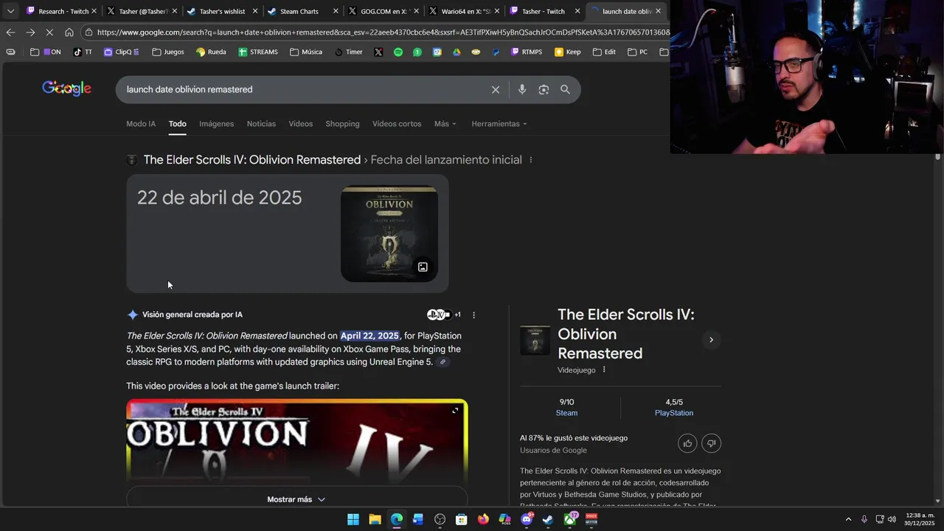Open The Elder Scrolls IV: Oblivion Remastered heading link
This screenshot has height=531, width=944.
[x=252, y=160]
